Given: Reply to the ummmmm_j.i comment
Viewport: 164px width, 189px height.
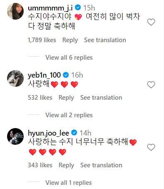Looking at the screenshot, I should click(70, 40).
